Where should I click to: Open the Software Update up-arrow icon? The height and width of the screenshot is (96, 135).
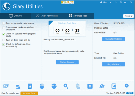pyautogui.click(x=90, y=86)
